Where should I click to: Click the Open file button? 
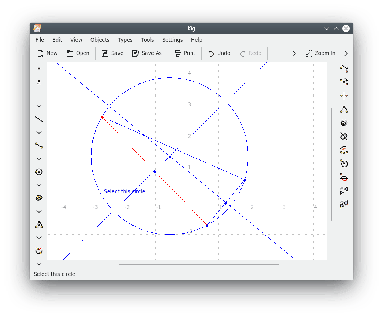[78, 53]
